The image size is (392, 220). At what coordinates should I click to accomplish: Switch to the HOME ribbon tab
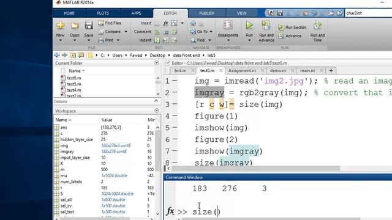tap(69, 13)
